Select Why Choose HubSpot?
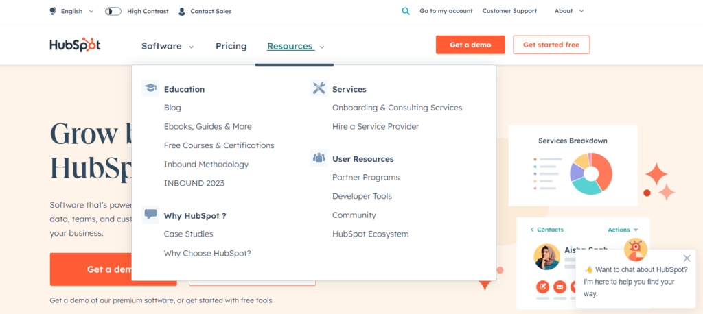The width and height of the screenshot is (703, 314). [x=207, y=253]
